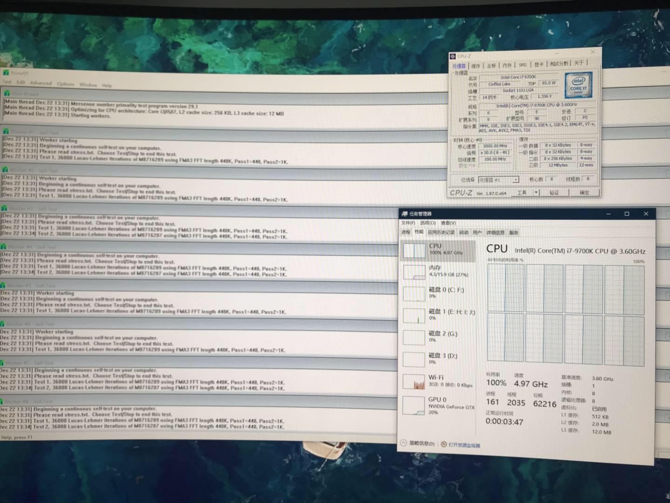Click the Worker #4 window icon in Prime95
The height and width of the screenshot is (503, 670).
tap(3, 246)
